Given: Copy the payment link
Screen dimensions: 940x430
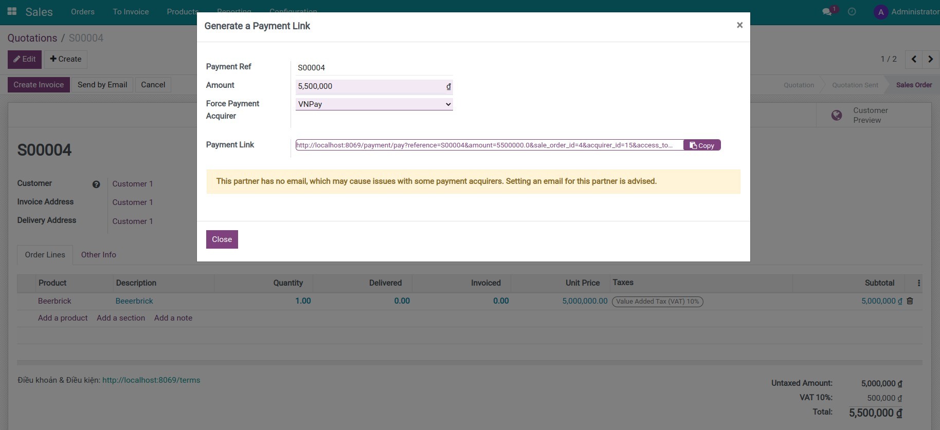Looking at the screenshot, I should tap(702, 145).
